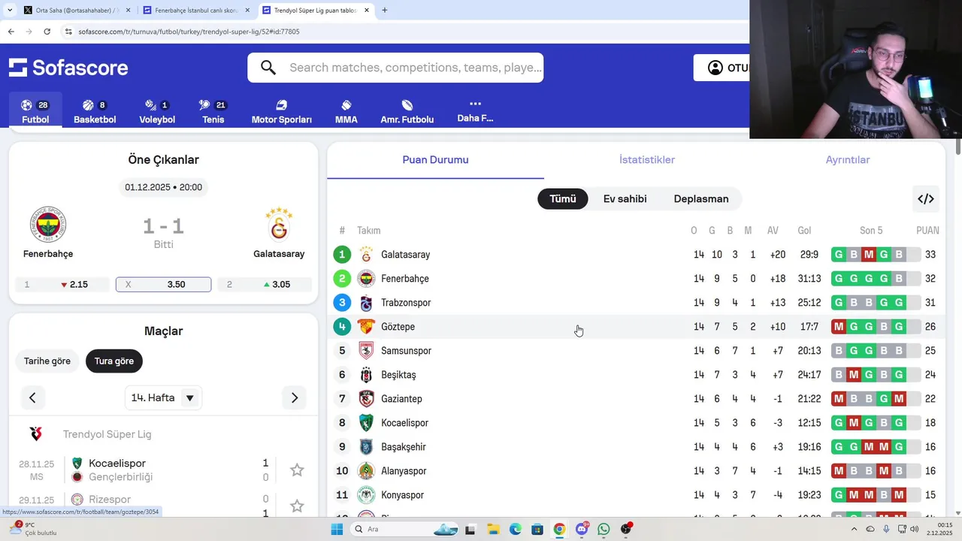This screenshot has width=962, height=541.
Task: Open a new browser tab
Action: (385, 11)
